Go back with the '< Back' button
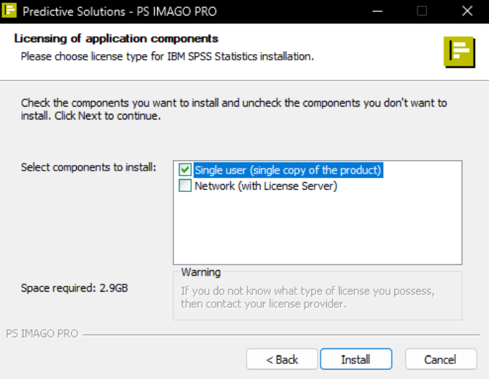Screen dimensions: 489x379 (282, 359)
